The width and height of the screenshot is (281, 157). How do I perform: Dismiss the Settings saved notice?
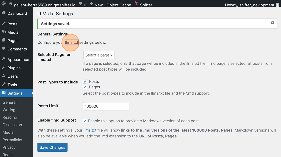[x=272, y=23]
